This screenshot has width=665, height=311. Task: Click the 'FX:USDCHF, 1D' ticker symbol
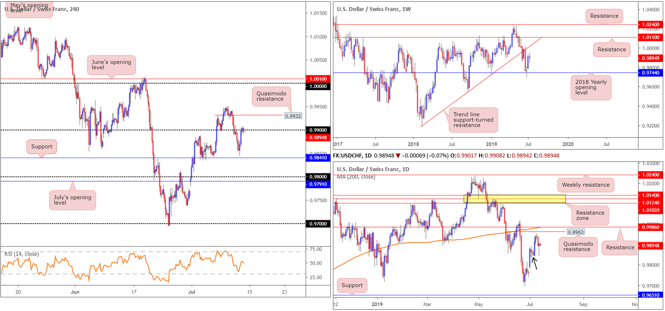[x=354, y=156]
